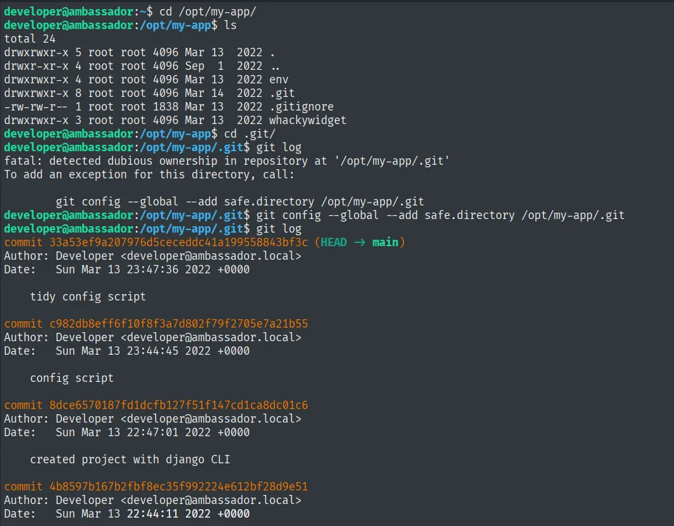
Task: Click commit hash c982db8eff6f10f8f3a7d802f79f2705e7a21b55
Action: pyautogui.click(x=179, y=324)
